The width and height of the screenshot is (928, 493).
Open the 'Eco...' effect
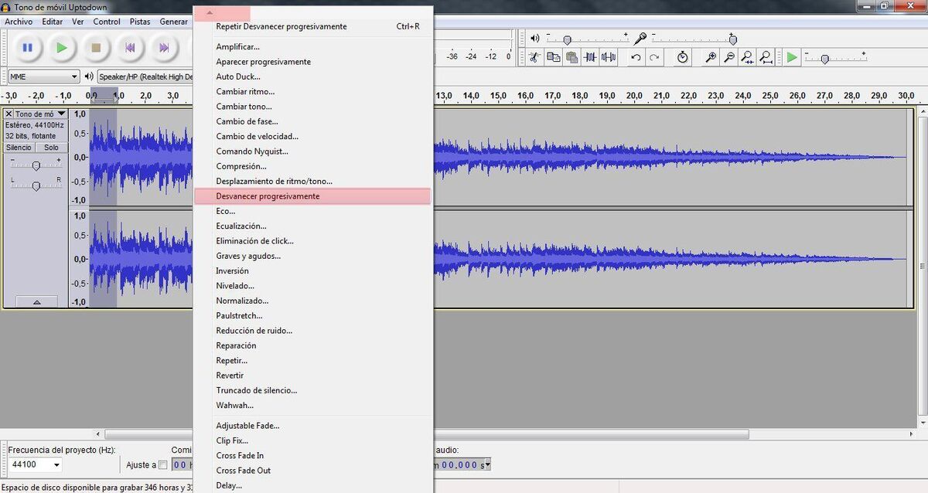(312, 211)
